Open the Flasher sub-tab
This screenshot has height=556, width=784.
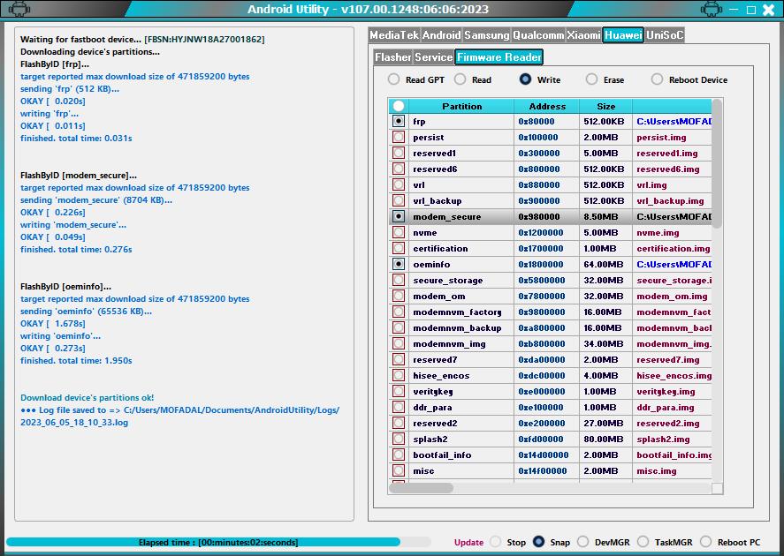pyautogui.click(x=393, y=57)
